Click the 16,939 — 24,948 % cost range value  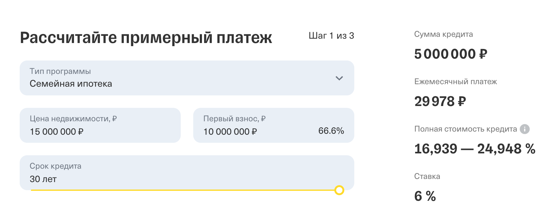(x=475, y=149)
